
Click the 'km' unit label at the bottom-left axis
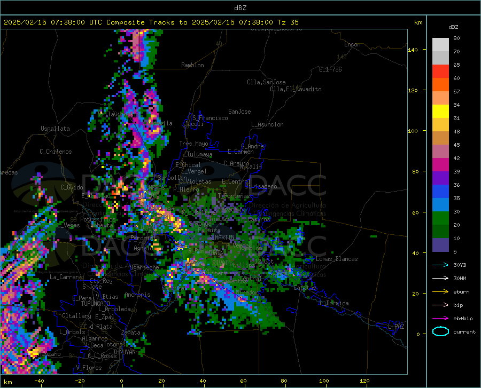(x=7, y=382)
